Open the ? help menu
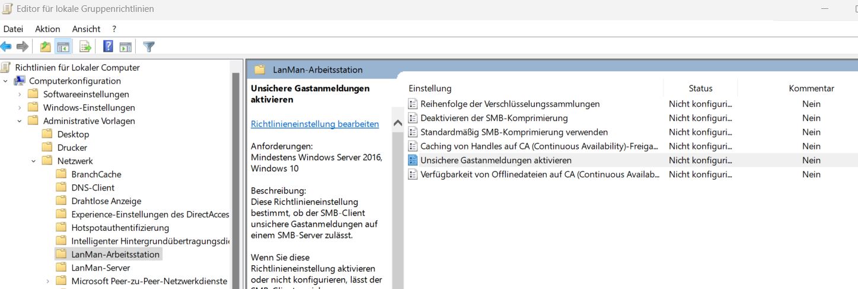The width and height of the screenshot is (858, 289). tap(114, 29)
